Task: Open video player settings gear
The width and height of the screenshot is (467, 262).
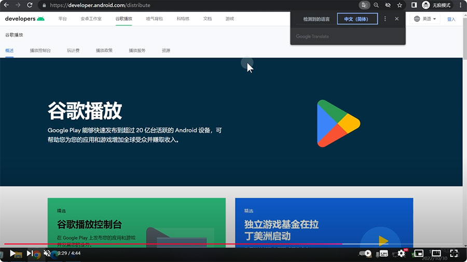Action: pyautogui.click(x=401, y=253)
